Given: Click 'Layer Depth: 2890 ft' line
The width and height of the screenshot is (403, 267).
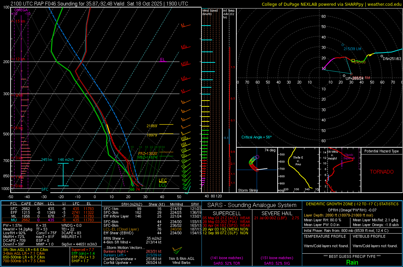Looking at the screenshot, I should 338,215.
